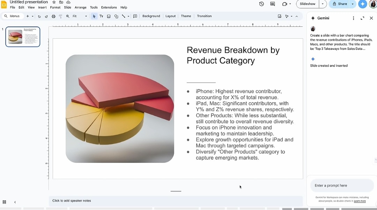Image resolution: width=377 pixels, height=210 pixels.
Task: Open the Shape tool
Action: click(x=116, y=16)
